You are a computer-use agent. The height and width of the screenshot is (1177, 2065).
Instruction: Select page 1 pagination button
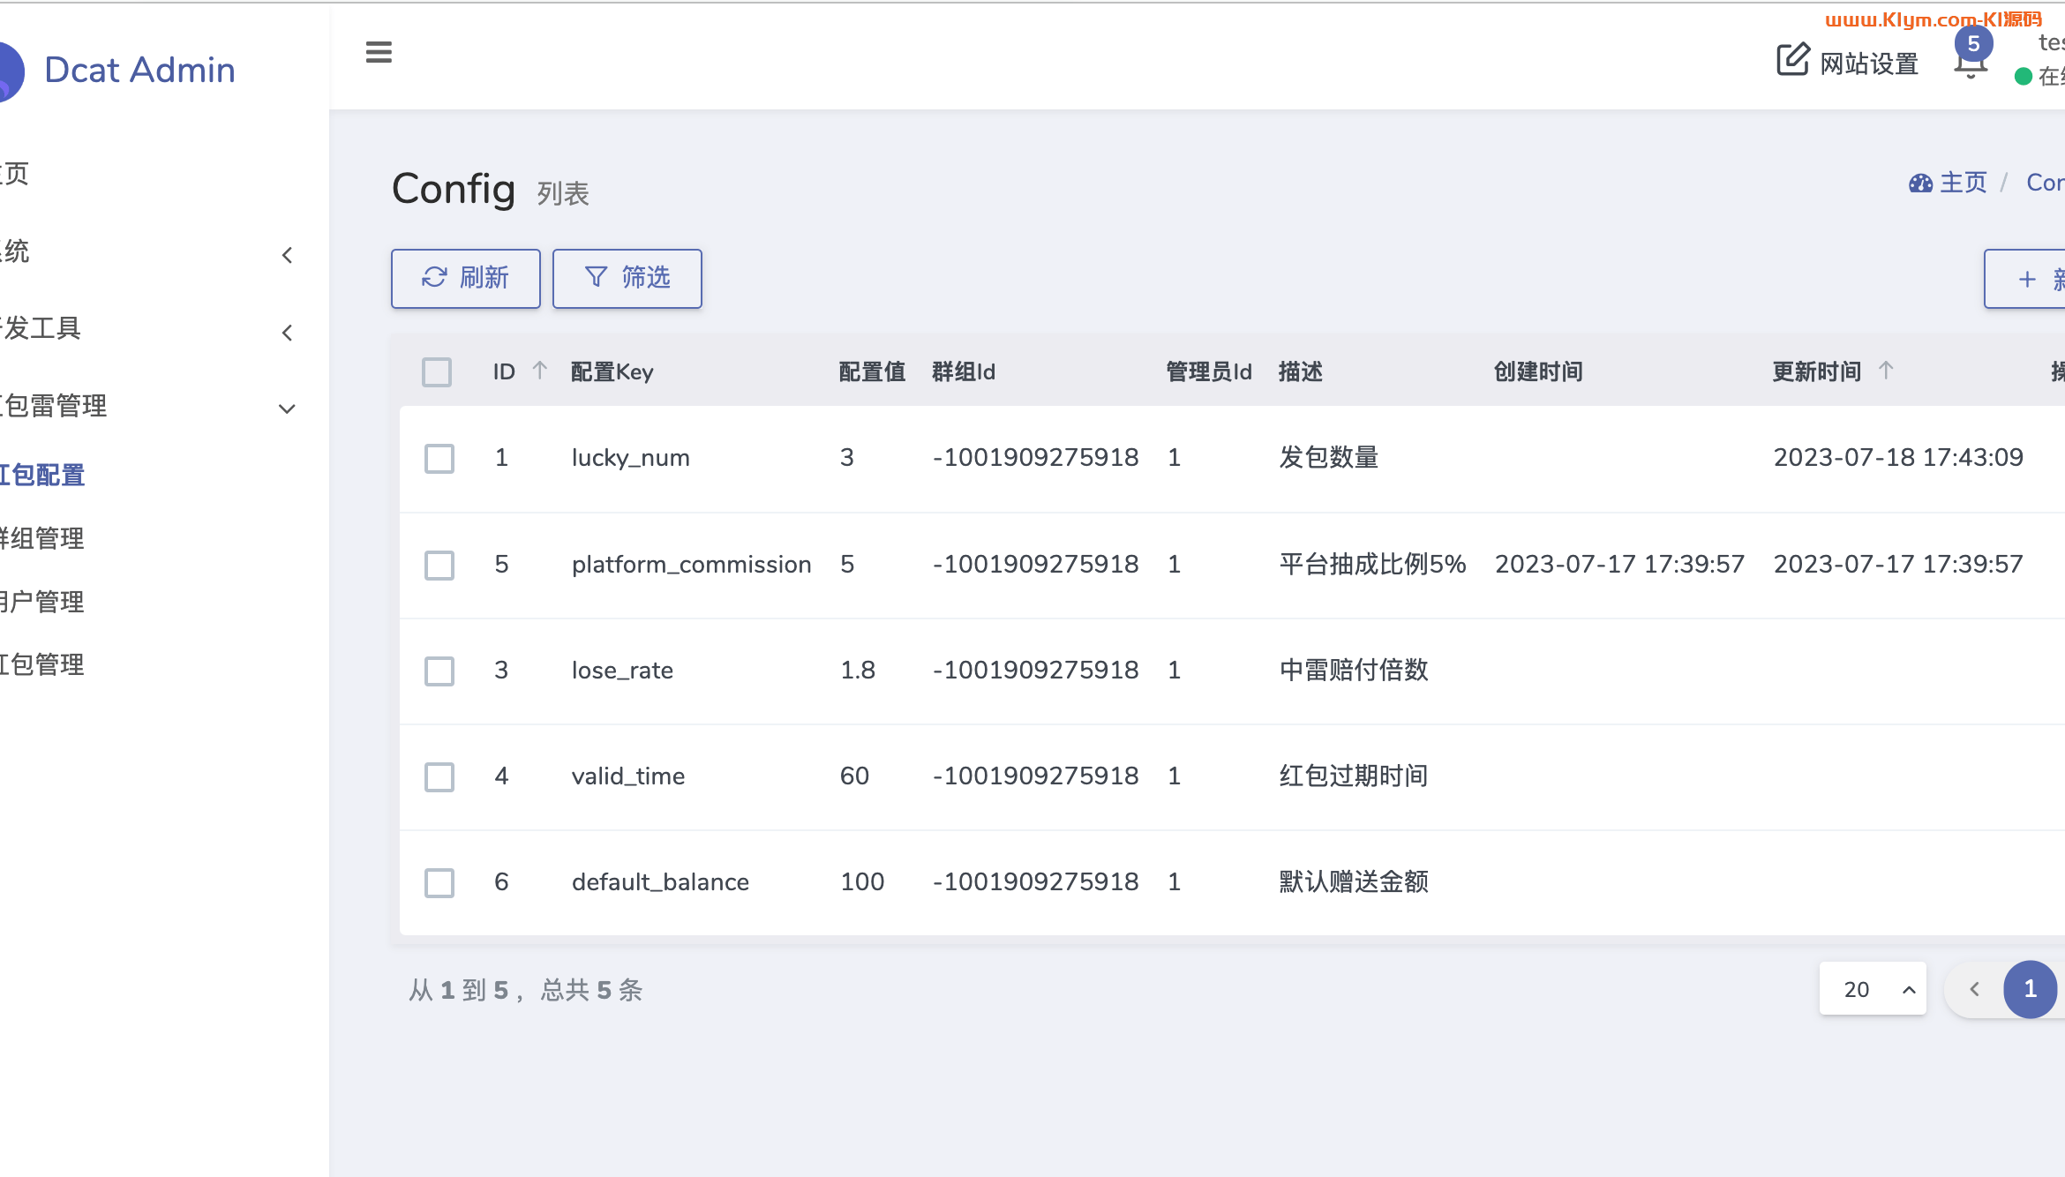pyautogui.click(x=2030, y=989)
